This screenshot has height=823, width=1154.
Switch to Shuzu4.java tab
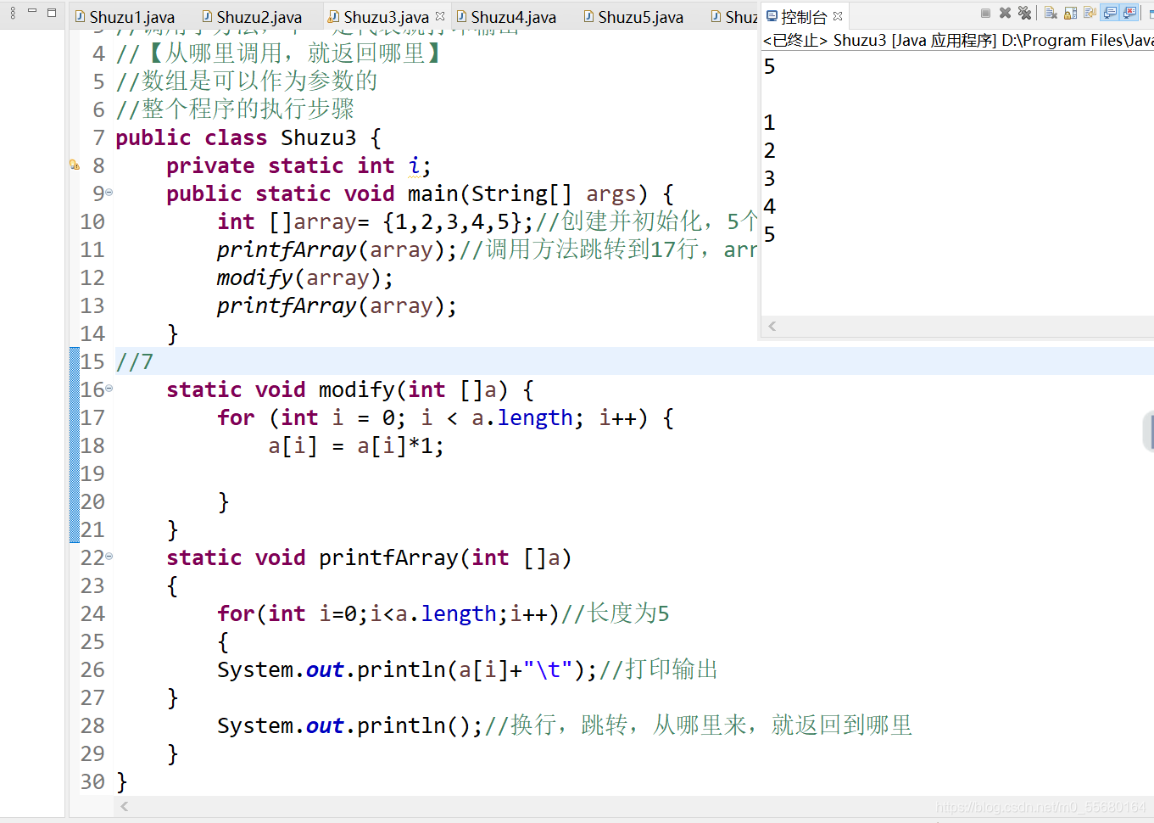point(506,17)
